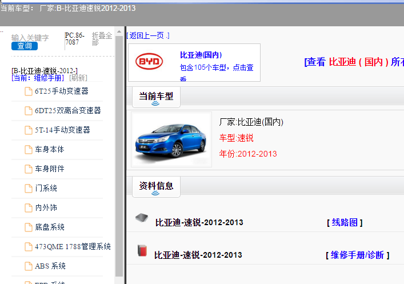Screen dimensions: 404x284
Task: Click the page icon beside 6T25手动变速器
Action: [x=29, y=91]
